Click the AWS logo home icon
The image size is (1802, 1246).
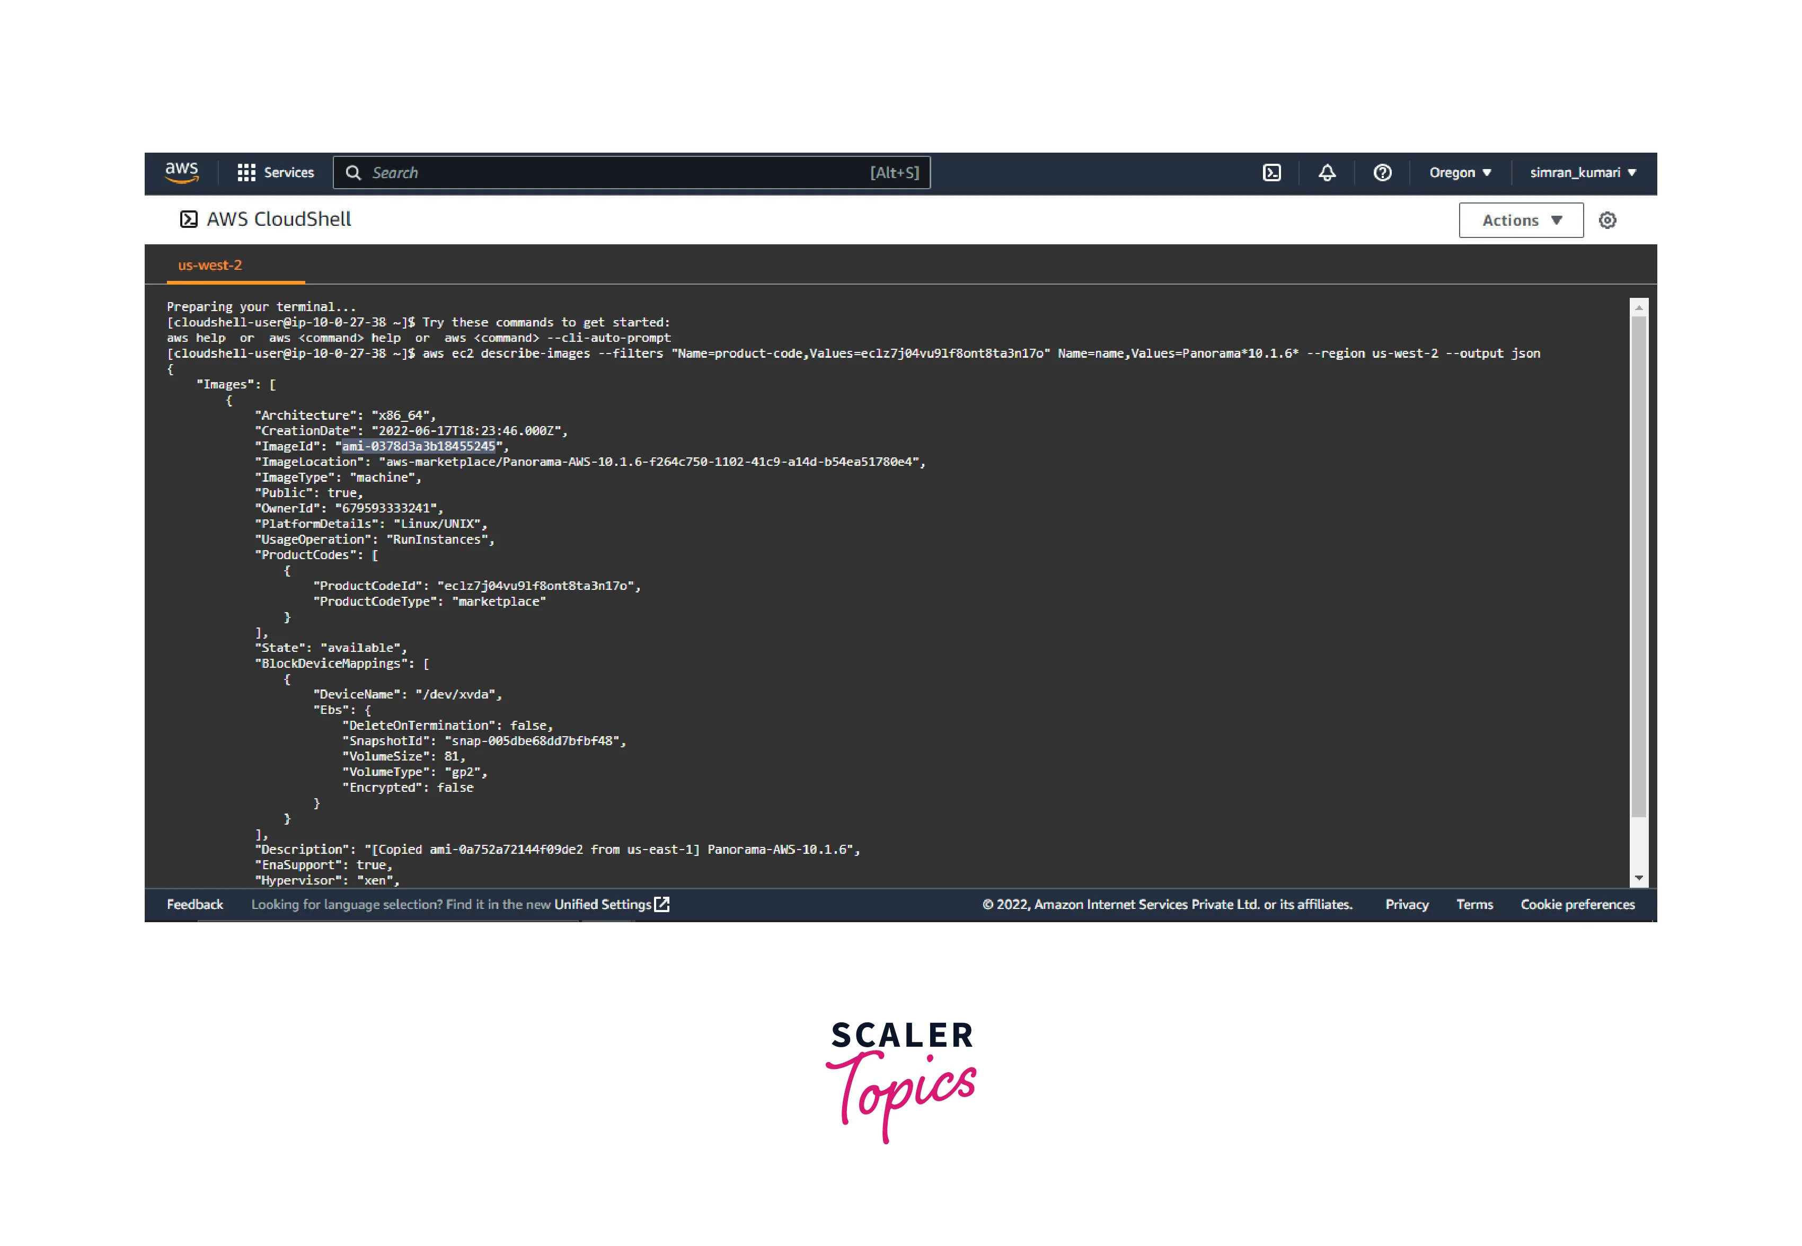click(181, 173)
